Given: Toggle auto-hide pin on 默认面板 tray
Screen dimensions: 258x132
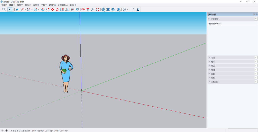Looking at the screenshot, I should click(254, 15).
